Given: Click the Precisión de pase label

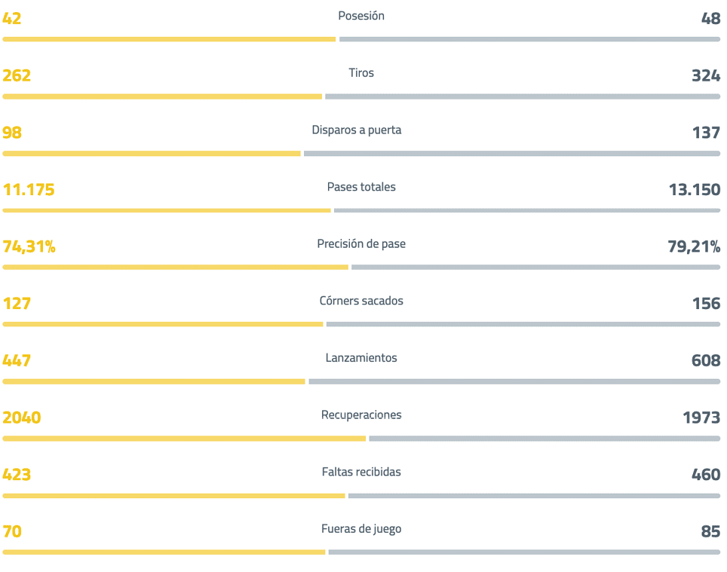Looking at the screenshot, I should (361, 244).
